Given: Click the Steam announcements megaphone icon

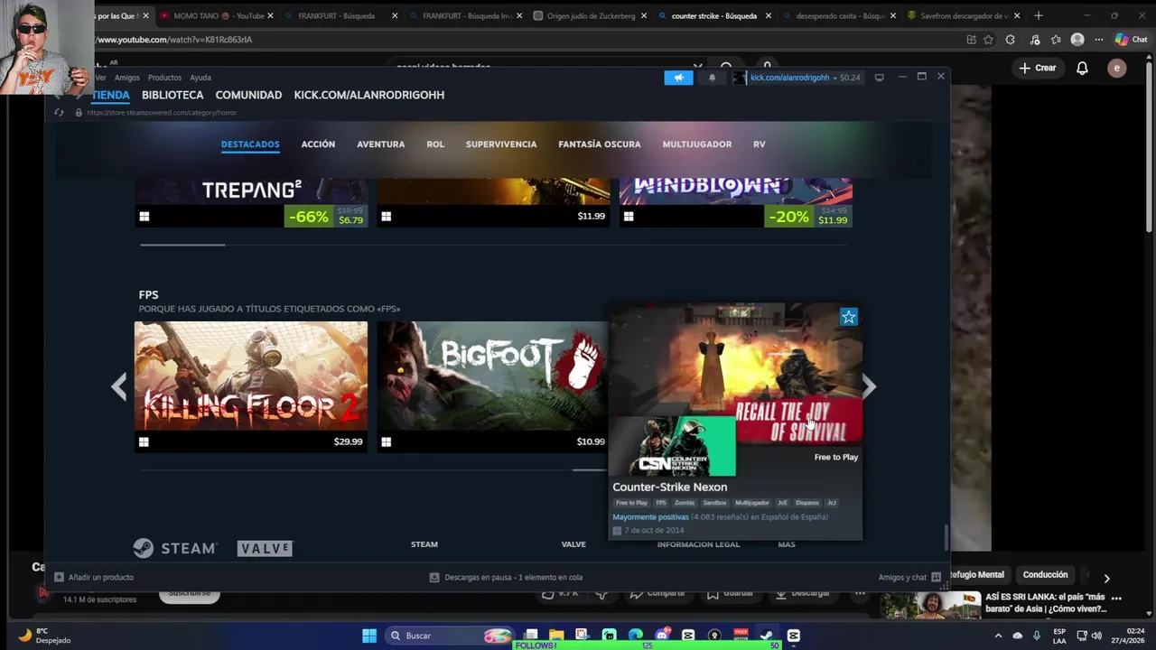Looking at the screenshot, I should click(x=678, y=78).
